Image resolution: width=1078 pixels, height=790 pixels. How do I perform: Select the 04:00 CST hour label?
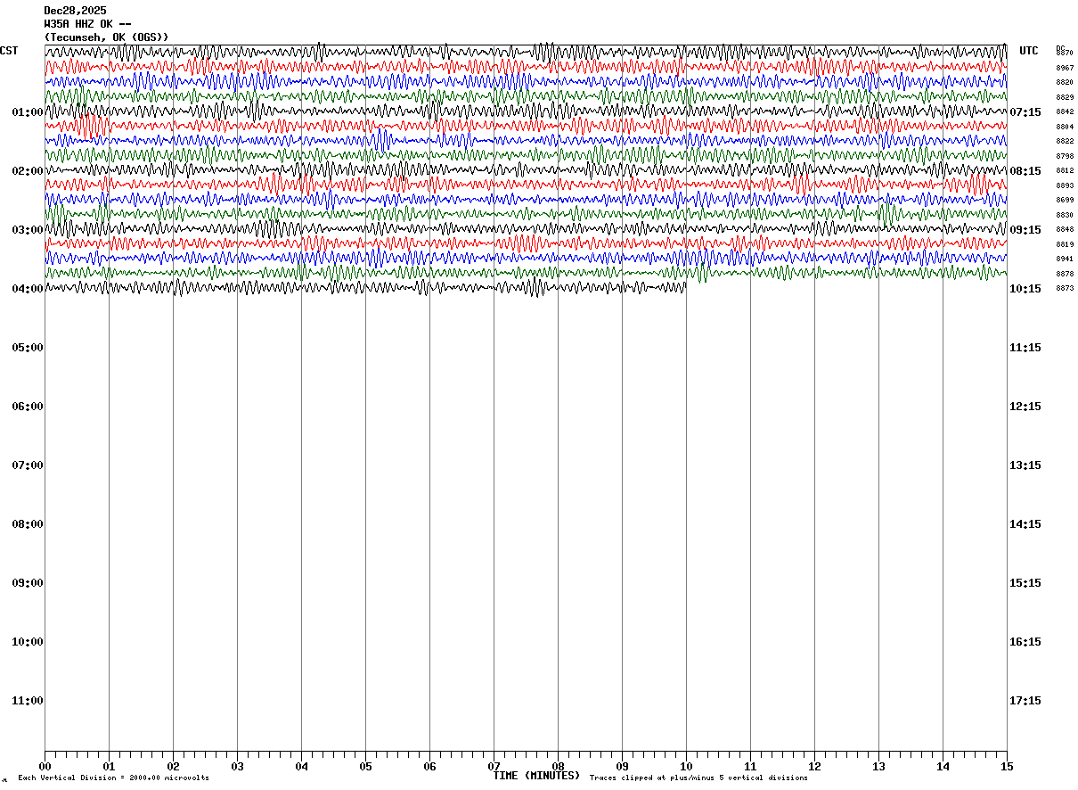(28, 289)
